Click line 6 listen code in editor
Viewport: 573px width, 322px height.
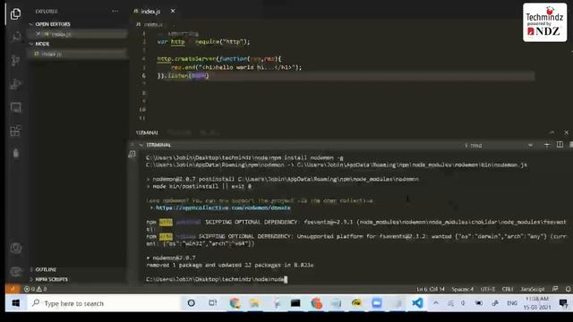click(x=183, y=76)
